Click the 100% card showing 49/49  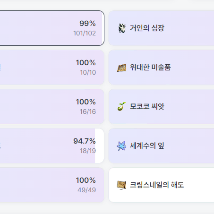[52, 185]
